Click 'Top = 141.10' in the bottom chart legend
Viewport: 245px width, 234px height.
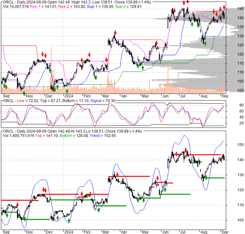tap(46, 136)
